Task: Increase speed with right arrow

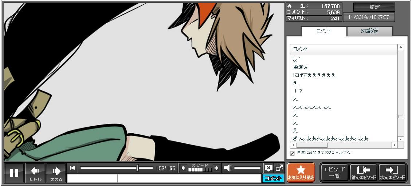Action: (x=216, y=168)
